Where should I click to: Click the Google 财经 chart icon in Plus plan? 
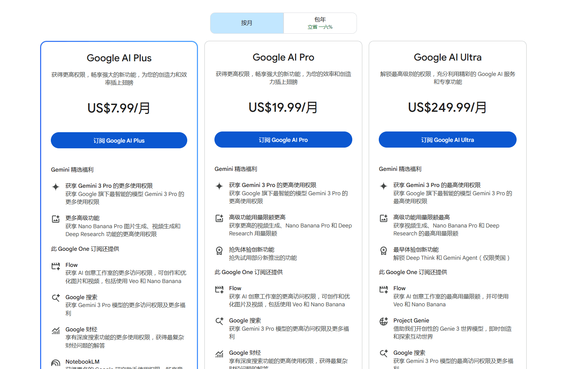55,330
